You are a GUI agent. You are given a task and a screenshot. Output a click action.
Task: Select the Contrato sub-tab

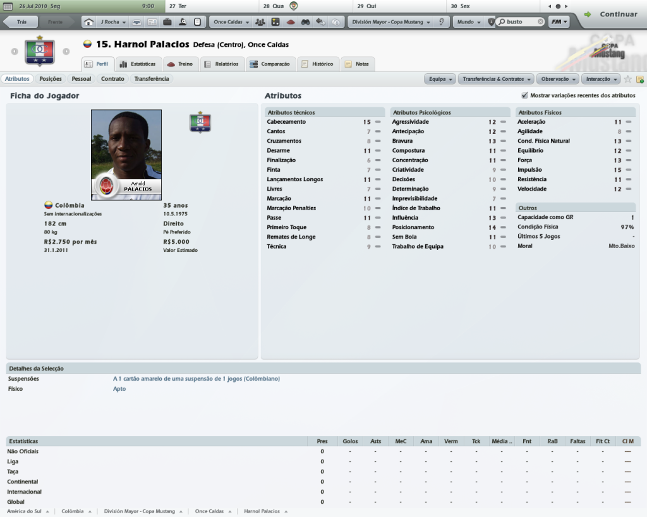click(x=112, y=79)
